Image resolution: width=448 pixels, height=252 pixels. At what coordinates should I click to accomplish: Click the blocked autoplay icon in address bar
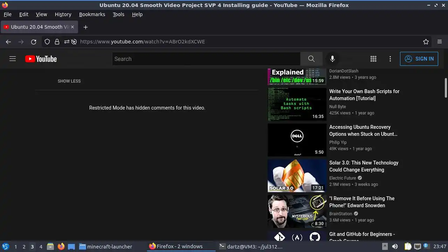coord(74,42)
